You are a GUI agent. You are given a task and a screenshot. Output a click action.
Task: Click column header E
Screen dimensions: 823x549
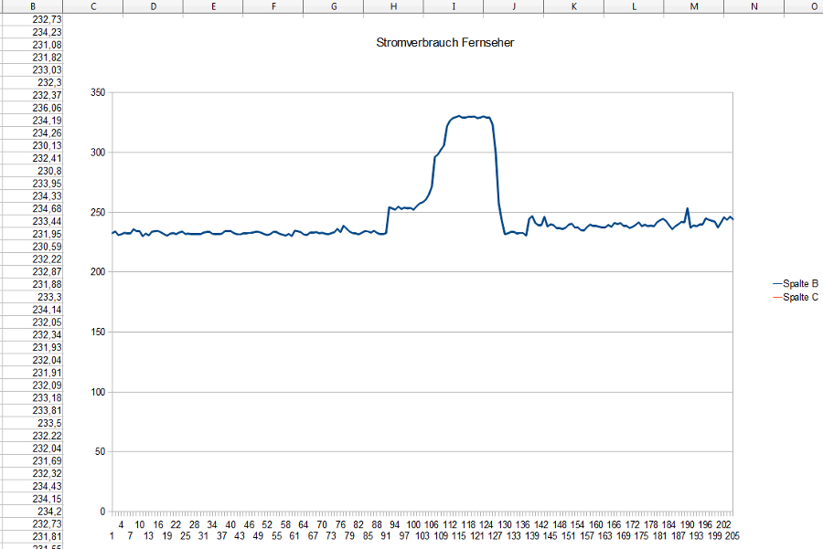213,6
